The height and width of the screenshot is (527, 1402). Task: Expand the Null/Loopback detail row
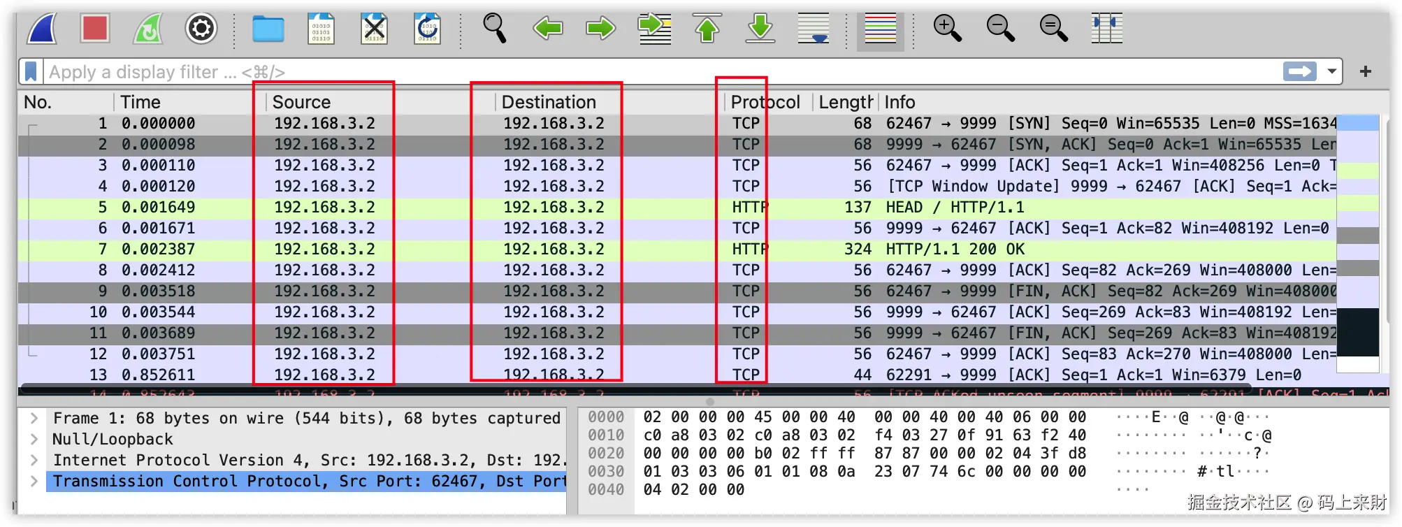point(34,439)
